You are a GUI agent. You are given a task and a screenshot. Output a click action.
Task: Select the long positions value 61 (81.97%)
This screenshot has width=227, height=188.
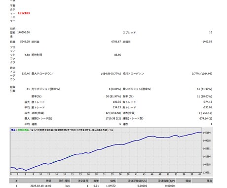pyautogui.click(x=205, y=89)
